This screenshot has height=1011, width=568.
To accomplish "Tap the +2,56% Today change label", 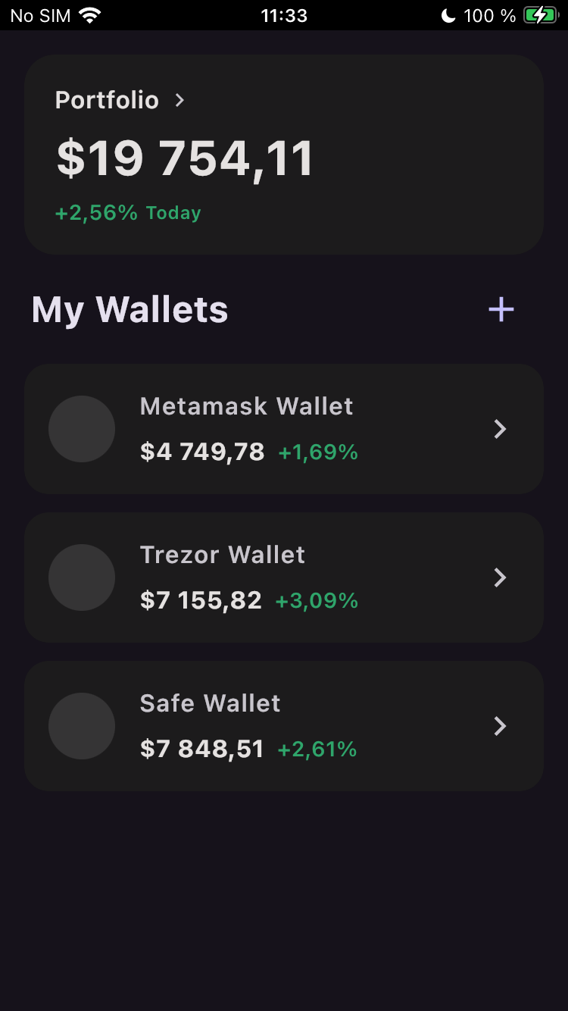I will coord(128,213).
